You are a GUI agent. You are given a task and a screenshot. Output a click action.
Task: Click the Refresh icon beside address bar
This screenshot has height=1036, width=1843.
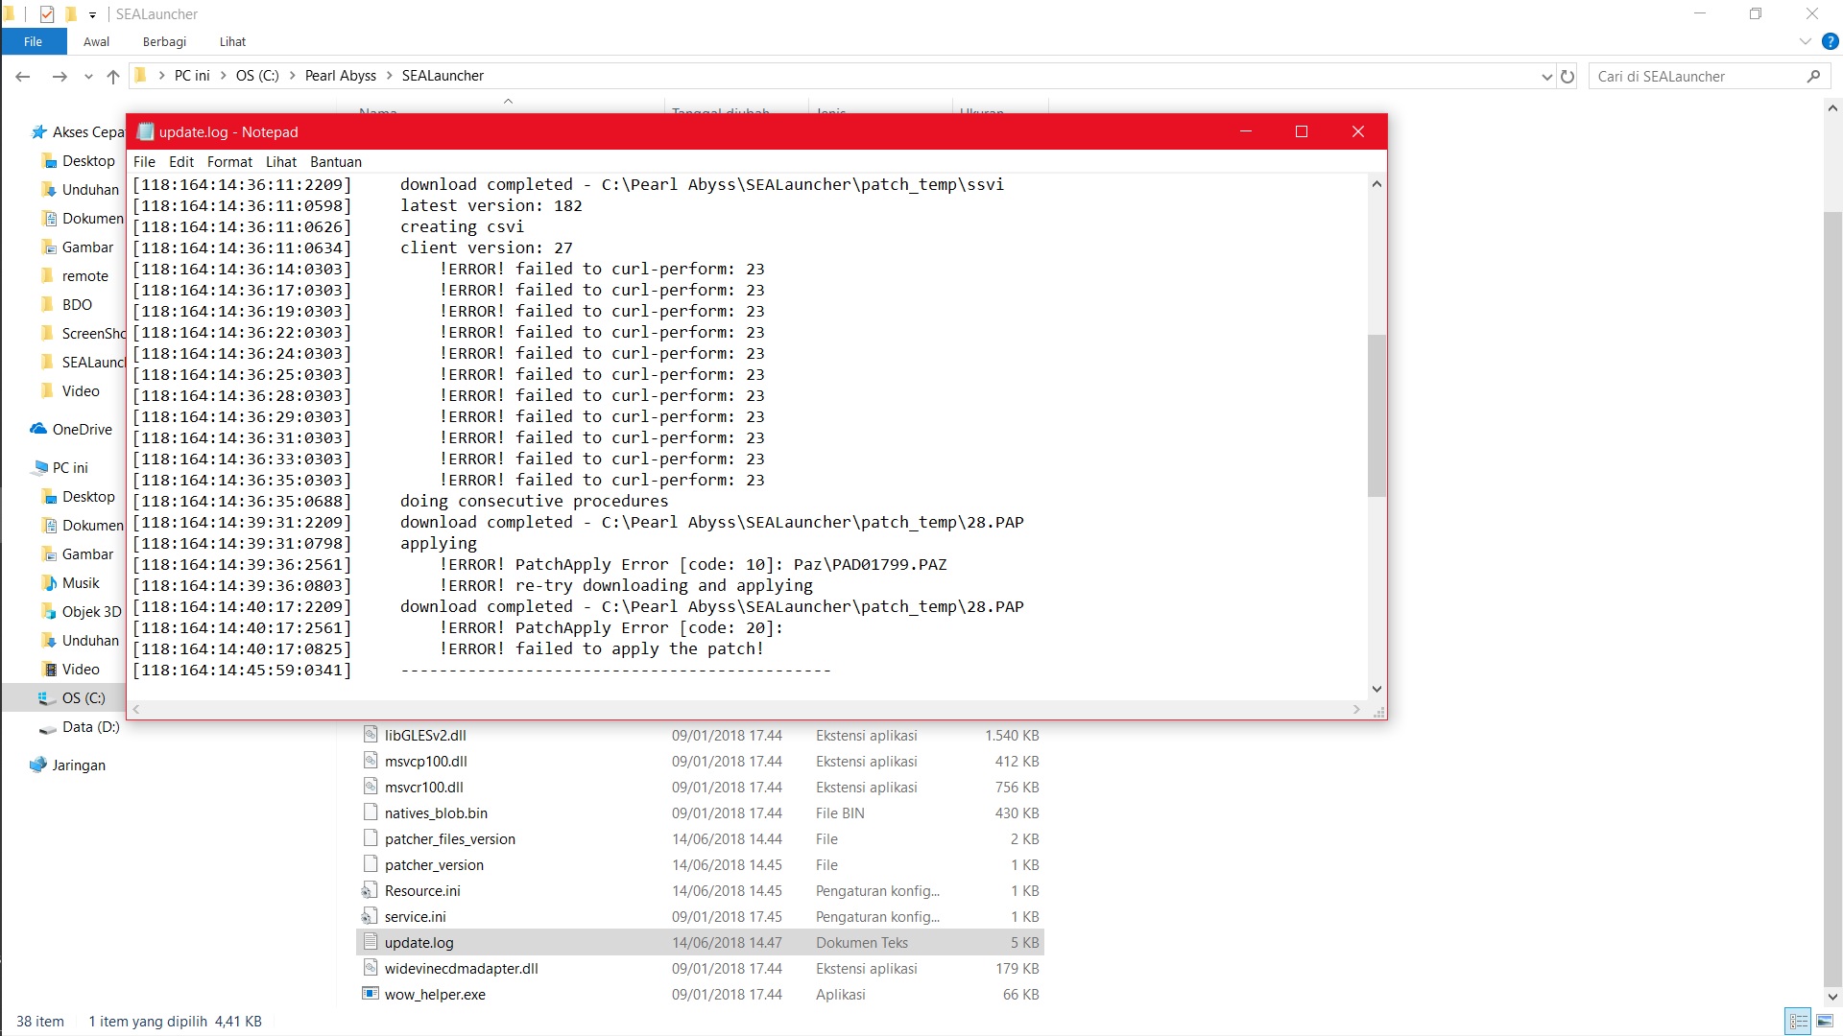[1568, 77]
